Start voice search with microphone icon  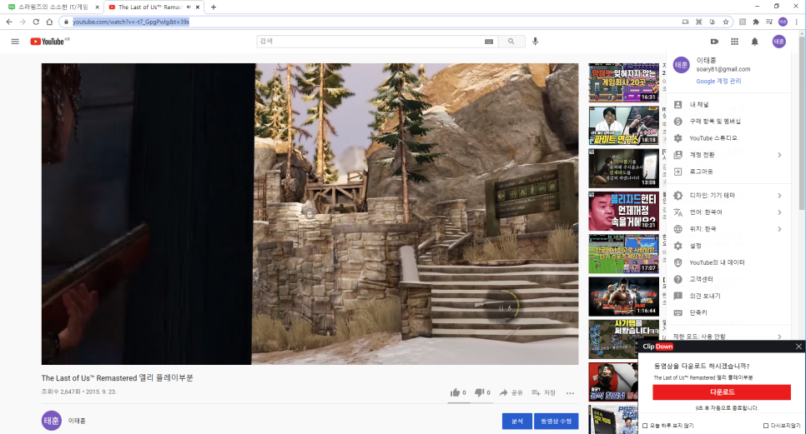tap(535, 42)
